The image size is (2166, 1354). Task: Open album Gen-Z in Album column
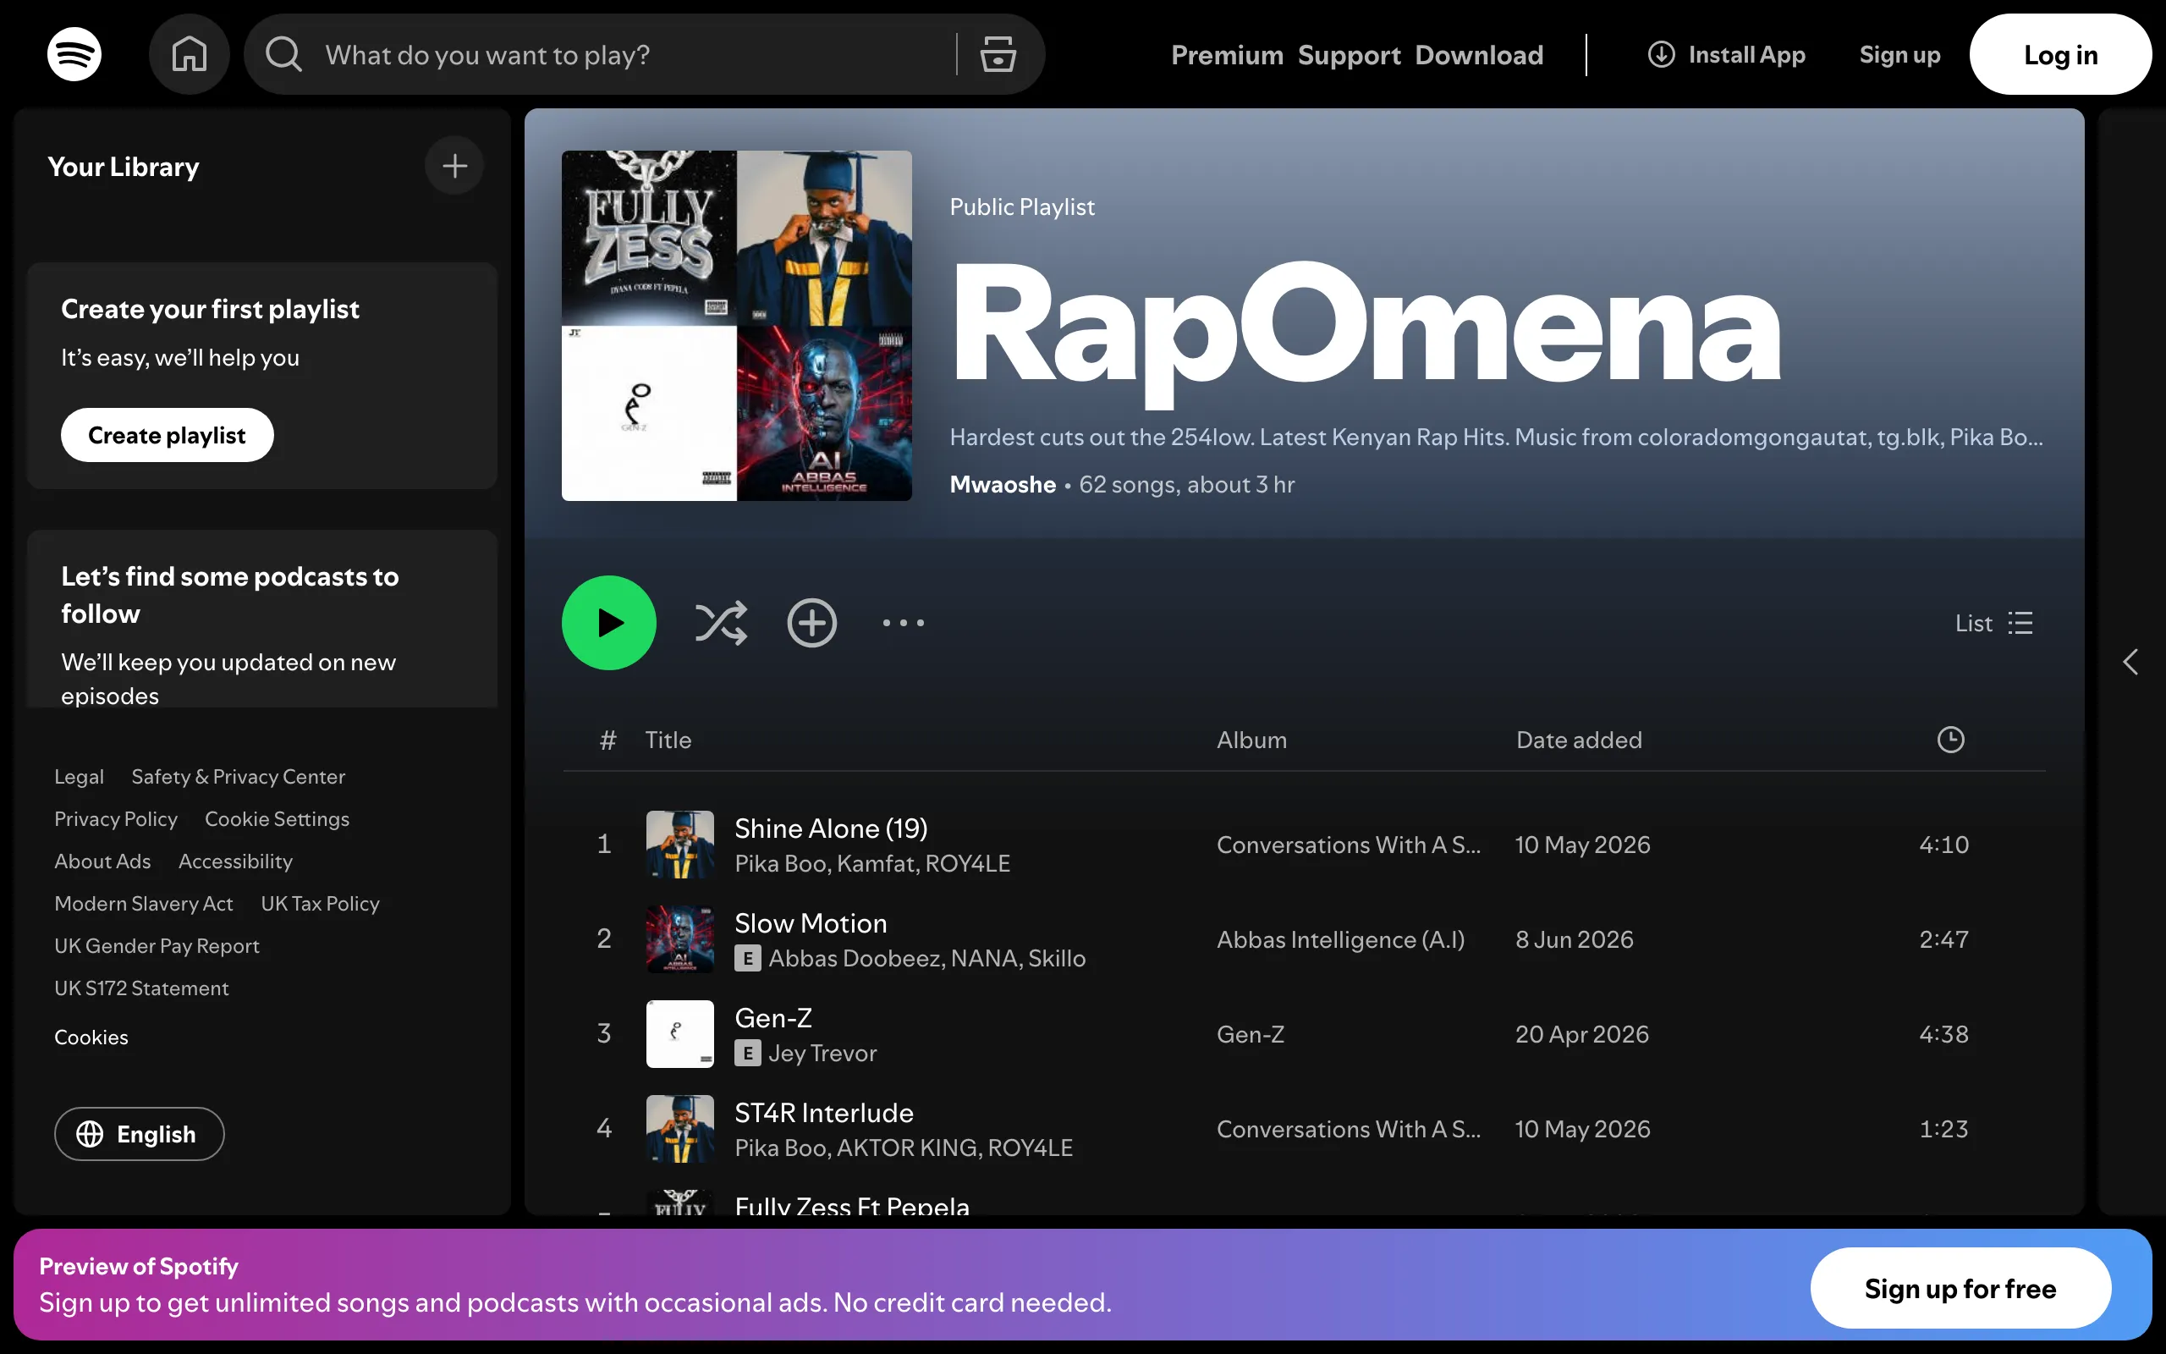pyautogui.click(x=1251, y=1034)
